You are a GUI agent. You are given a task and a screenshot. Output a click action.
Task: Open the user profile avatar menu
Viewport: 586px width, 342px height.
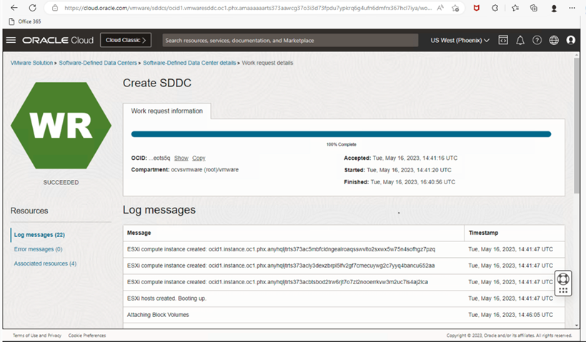coord(571,40)
